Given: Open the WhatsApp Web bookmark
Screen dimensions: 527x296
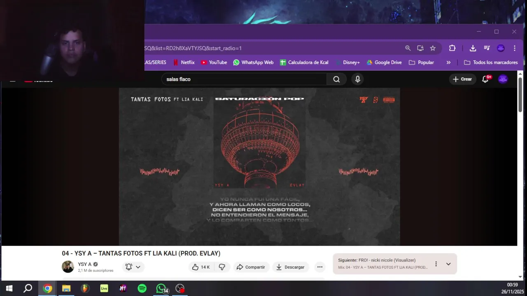Looking at the screenshot, I should pos(253,62).
